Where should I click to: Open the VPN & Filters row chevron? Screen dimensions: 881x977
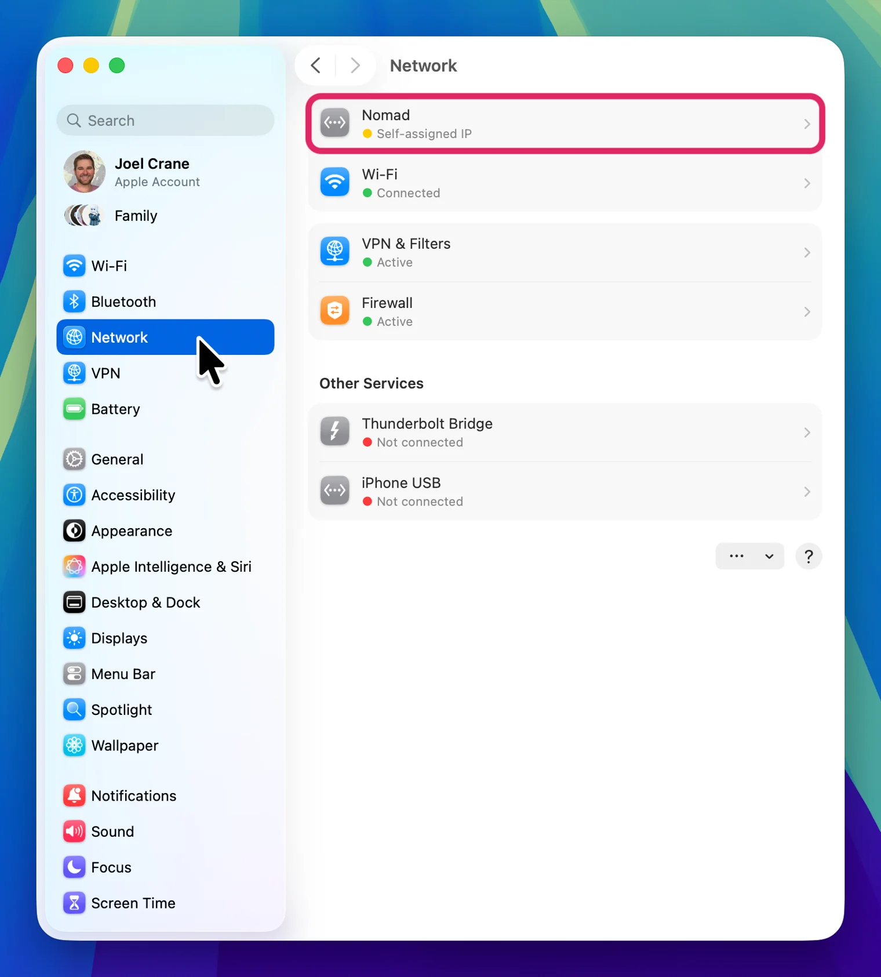807,253
